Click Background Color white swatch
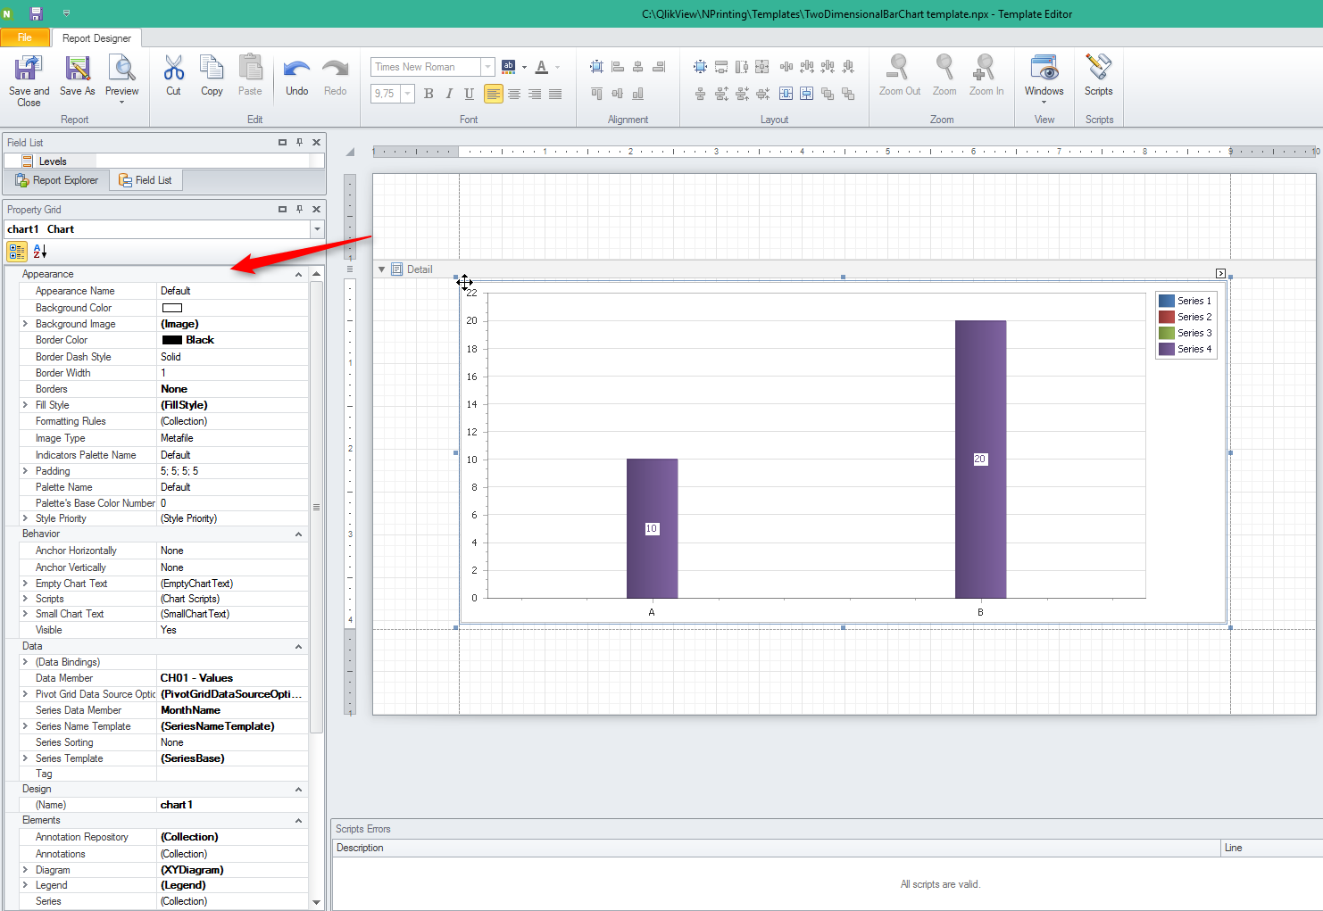Viewport: 1323px width, 911px height. tap(172, 308)
